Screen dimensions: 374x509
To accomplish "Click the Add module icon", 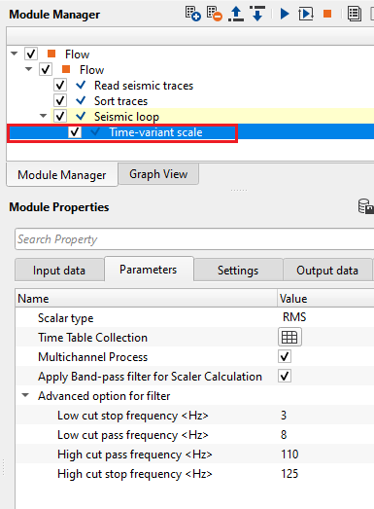I will coord(193,14).
